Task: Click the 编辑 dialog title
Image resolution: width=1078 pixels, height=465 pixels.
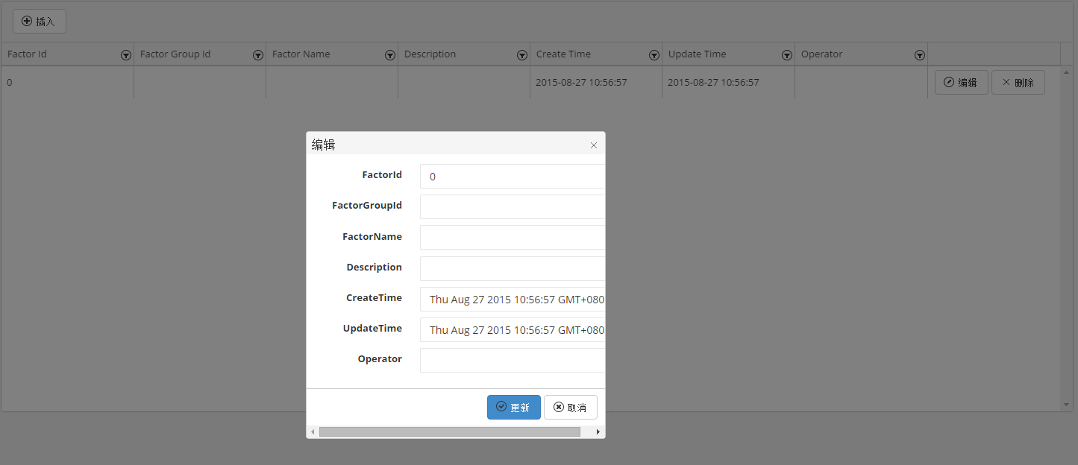Action: [x=323, y=145]
